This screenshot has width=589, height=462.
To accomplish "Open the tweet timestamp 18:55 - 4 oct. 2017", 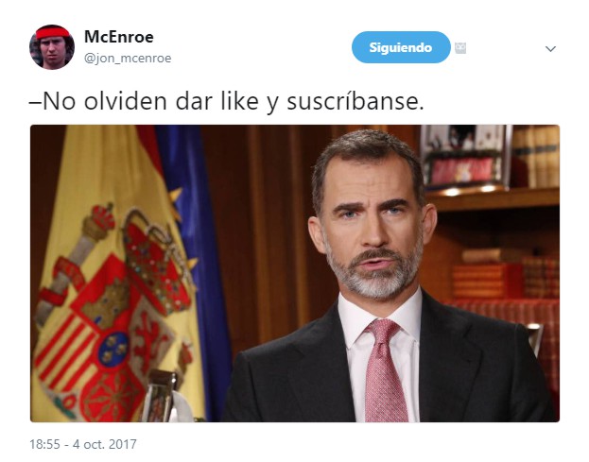I will pyautogui.click(x=83, y=444).
